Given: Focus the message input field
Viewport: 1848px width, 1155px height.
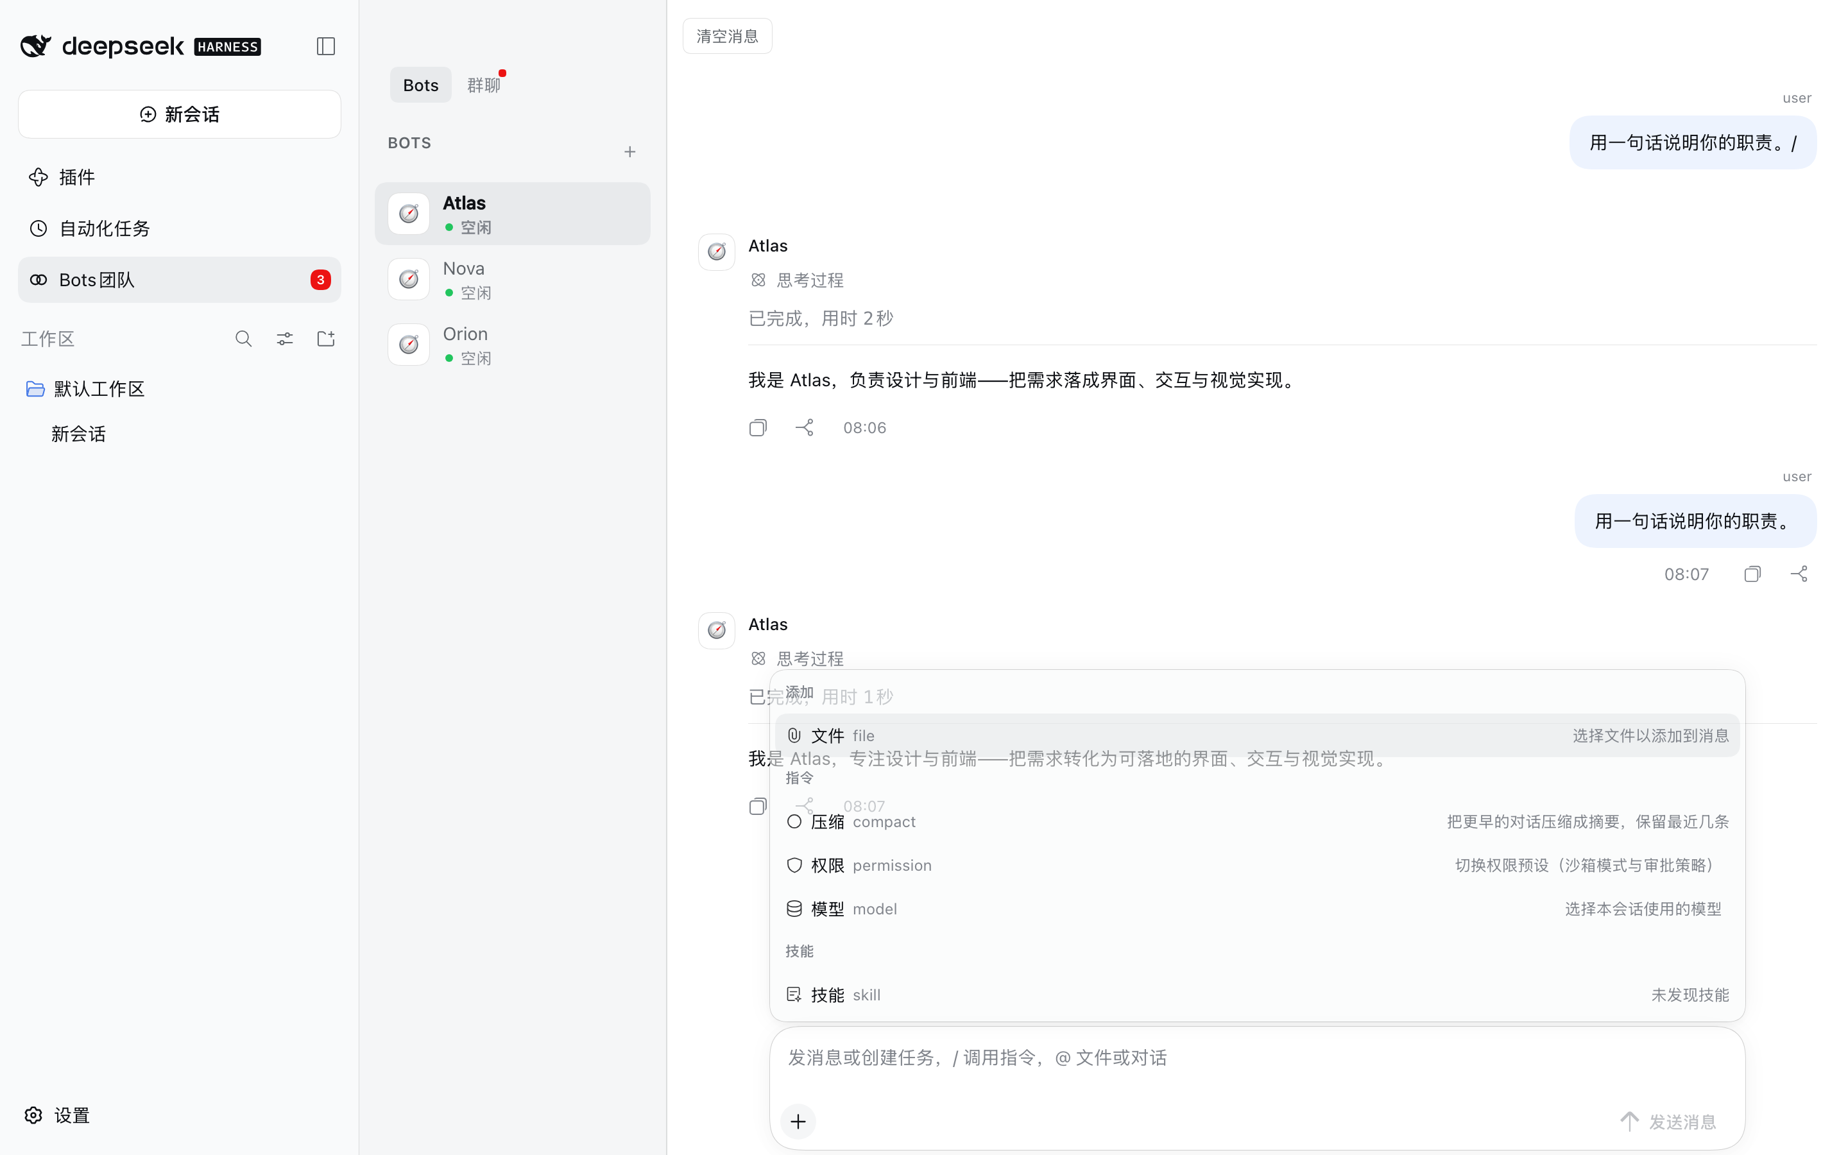Looking at the screenshot, I should point(1257,1059).
